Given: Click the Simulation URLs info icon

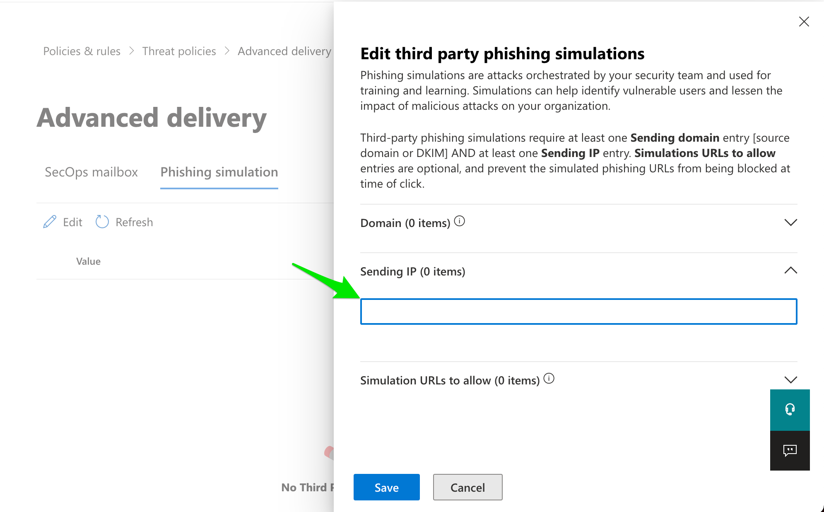Looking at the screenshot, I should (549, 378).
